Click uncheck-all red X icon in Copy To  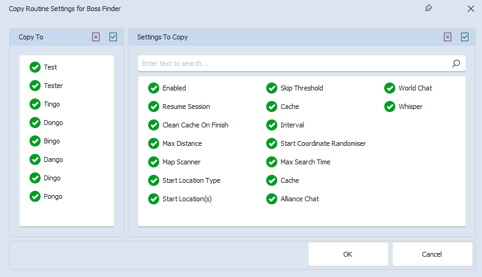coord(96,37)
